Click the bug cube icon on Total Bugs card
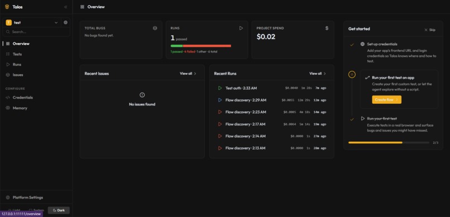The width and height of the screenshot is (450, 217). click(x=155, y=28)
